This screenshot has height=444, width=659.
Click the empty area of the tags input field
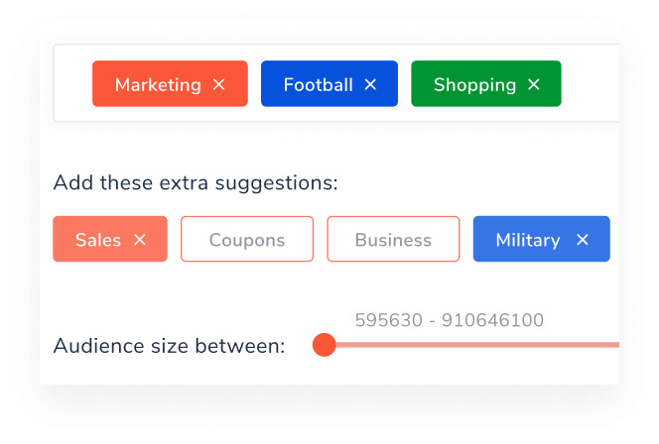pyautogui.click(x=591, y=83)
